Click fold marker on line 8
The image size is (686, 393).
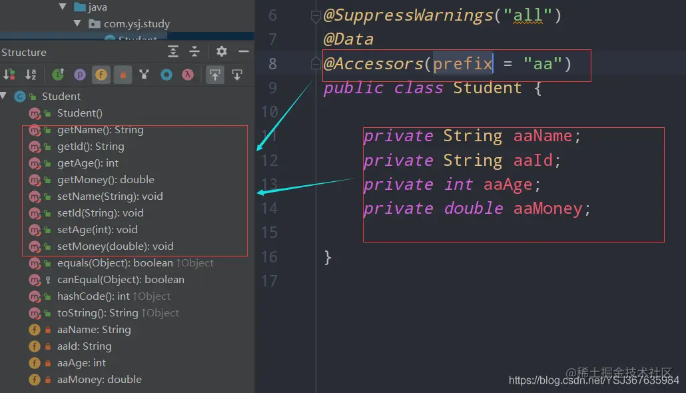(316, 65)
